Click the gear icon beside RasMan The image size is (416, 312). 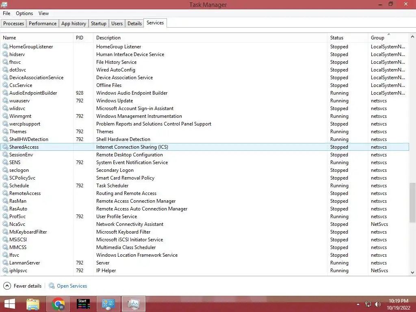pos(5,201)
